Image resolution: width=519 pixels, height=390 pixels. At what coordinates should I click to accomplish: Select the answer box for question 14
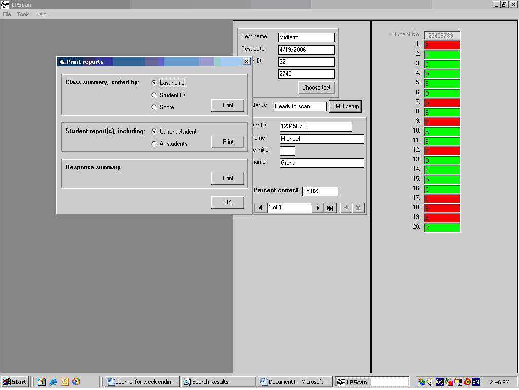point(442,170)
